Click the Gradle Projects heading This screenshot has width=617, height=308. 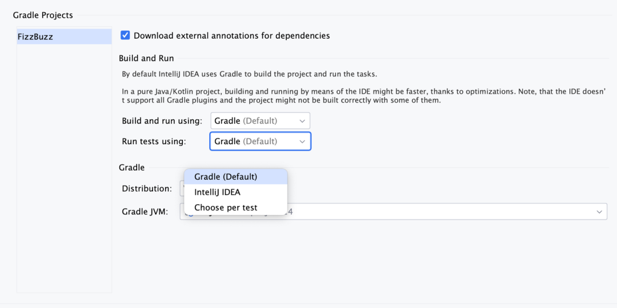43,15
